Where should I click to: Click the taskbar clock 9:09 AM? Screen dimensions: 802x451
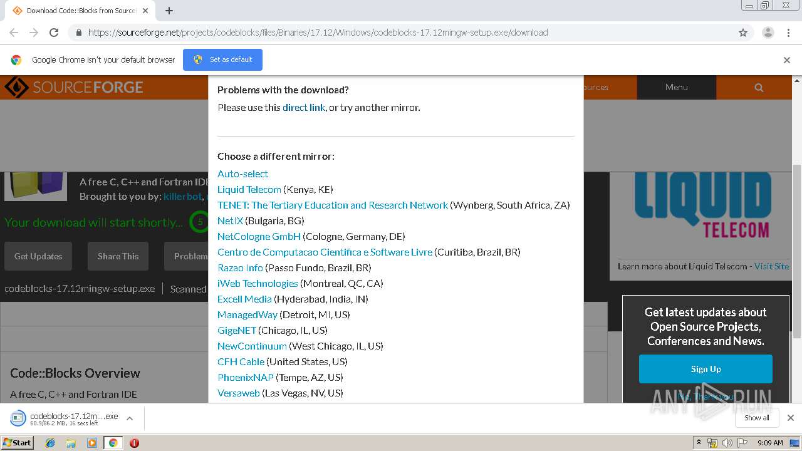pos(770,443)
